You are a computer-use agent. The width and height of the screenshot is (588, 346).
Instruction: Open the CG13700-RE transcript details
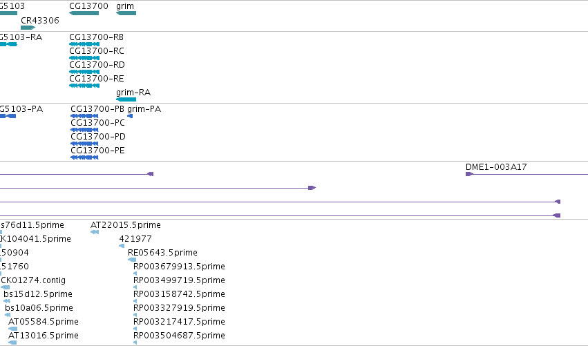[x=84, y=86]
